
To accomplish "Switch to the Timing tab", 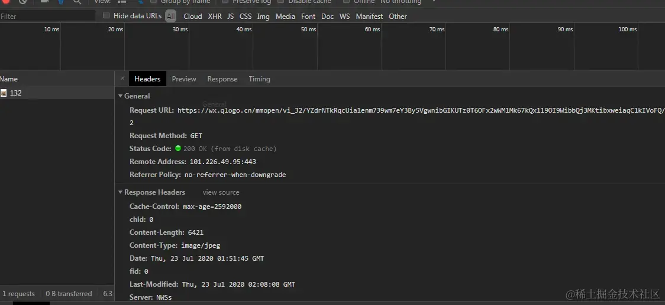I will coord(260,78).
